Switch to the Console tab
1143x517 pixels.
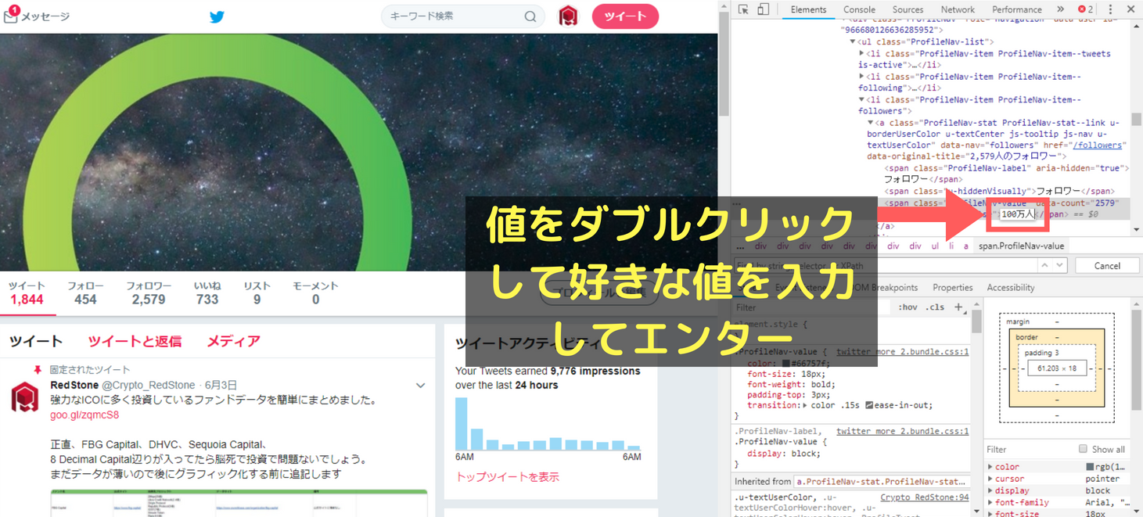859,9
